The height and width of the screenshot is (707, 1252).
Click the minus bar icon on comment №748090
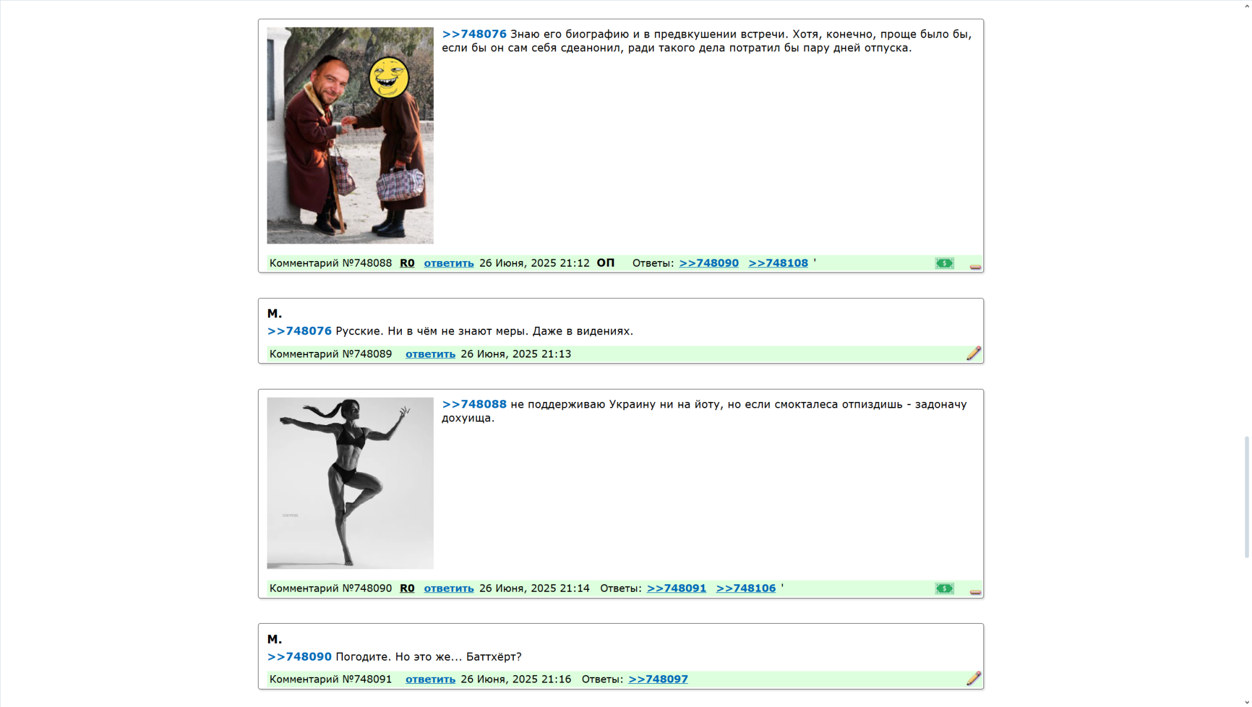click(x=975, y=592)
